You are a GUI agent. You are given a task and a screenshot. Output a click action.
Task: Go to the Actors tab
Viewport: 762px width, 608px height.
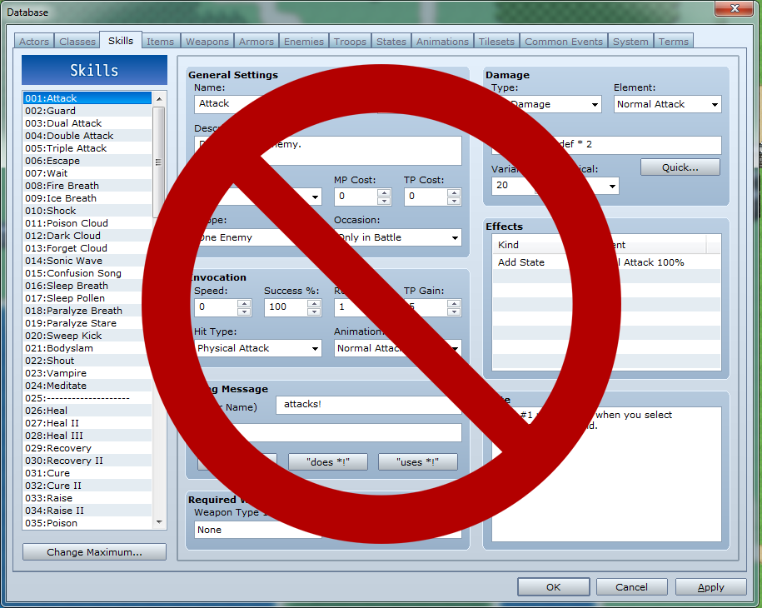click(34, 42)
